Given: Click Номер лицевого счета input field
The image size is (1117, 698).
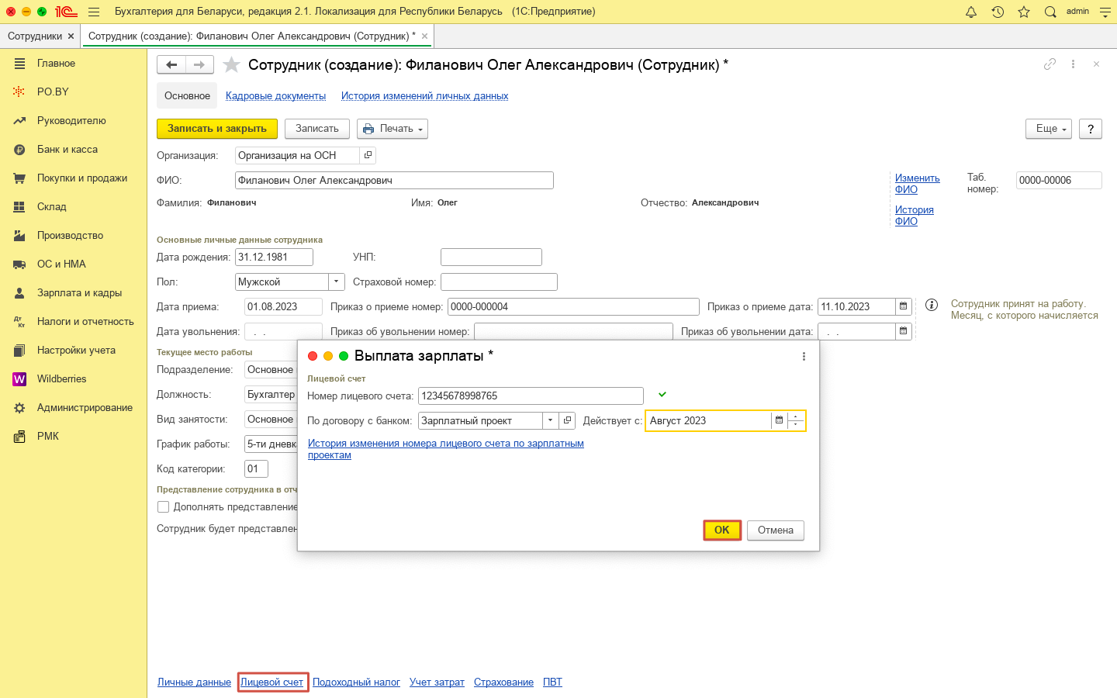Looking at the screenshot, I should tap(531, 396).
